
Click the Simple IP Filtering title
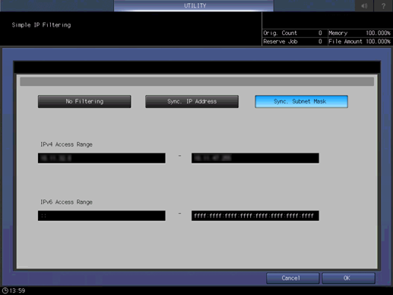[x=41, y=25]
